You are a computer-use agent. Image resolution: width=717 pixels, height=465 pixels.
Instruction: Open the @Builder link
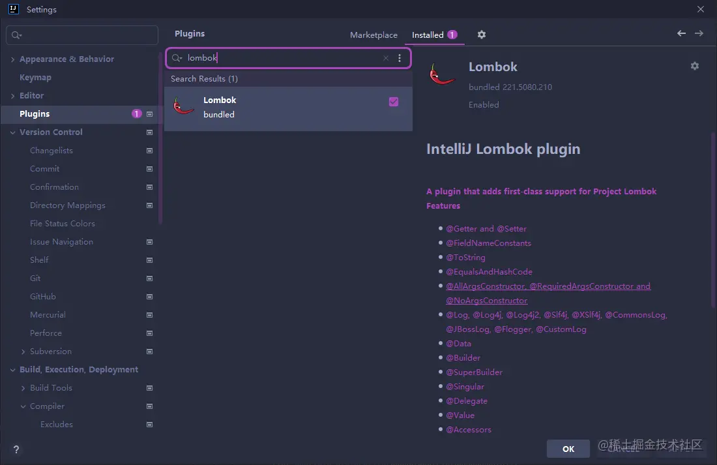pyautogui.click(x=463, y=358)
